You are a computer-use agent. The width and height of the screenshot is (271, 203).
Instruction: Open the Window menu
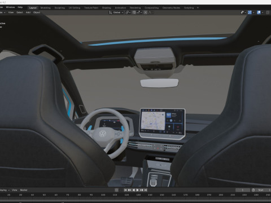[10, 7]
